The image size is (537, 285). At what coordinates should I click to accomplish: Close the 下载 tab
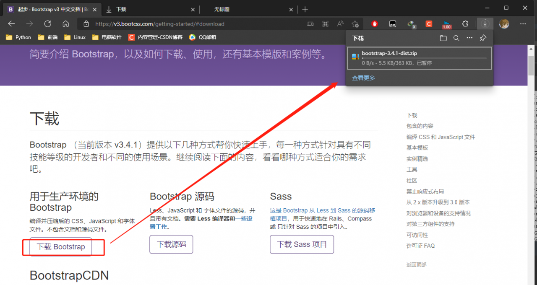click(x=193, y=9)
